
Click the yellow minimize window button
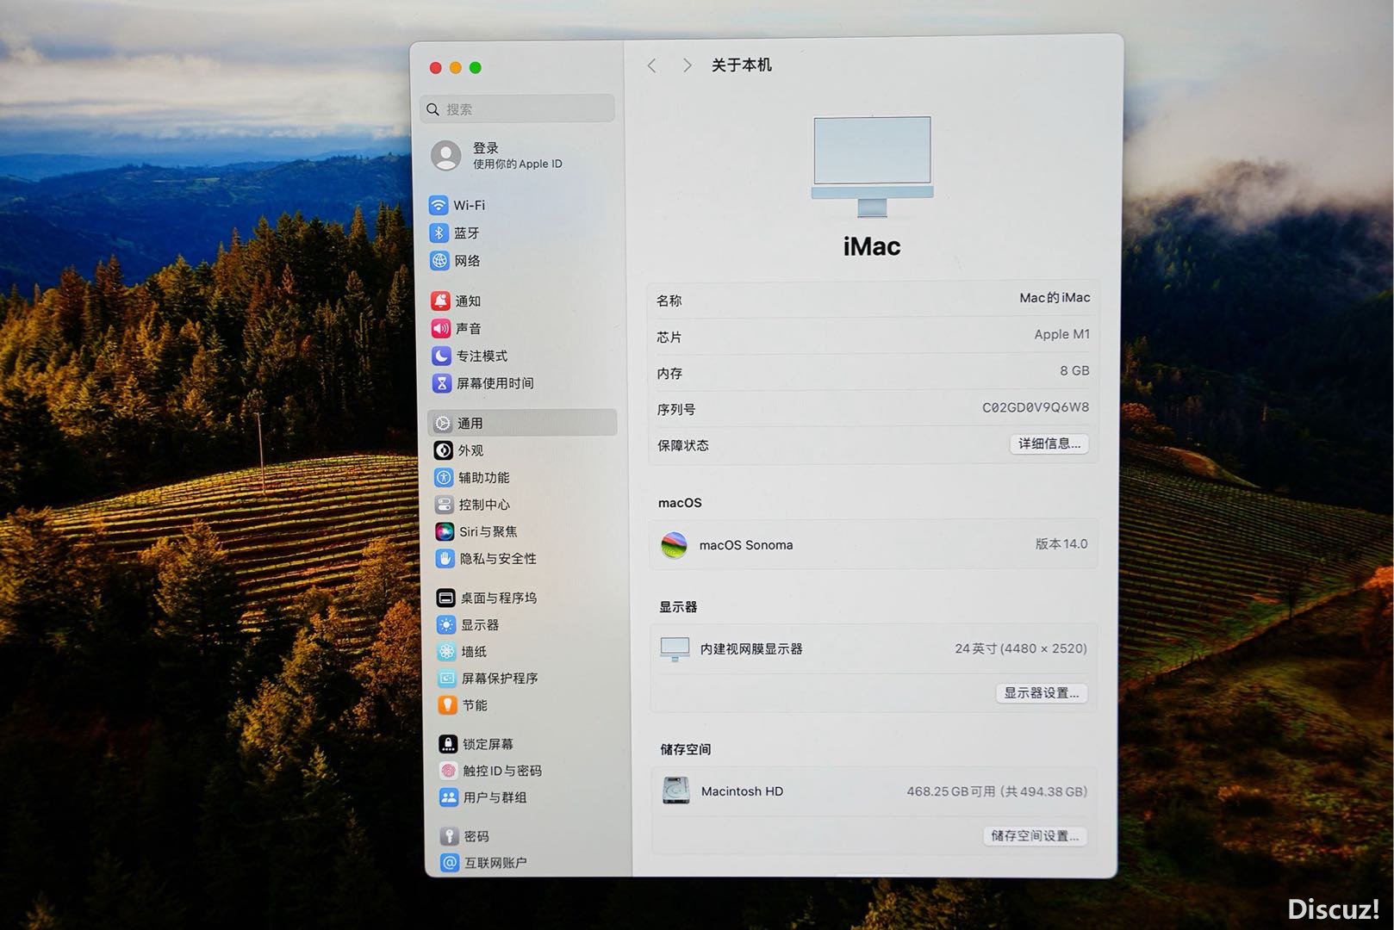point(456,68)
